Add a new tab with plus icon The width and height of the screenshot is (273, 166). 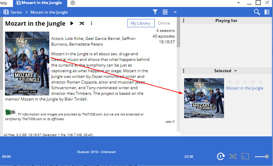[x=73, y=3]
